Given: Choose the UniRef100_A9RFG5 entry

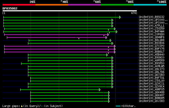Looking at the screenshot, I should [152, 90].
